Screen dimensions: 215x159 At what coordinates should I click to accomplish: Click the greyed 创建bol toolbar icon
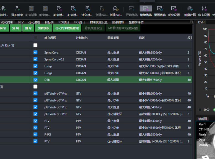point(102,9)
